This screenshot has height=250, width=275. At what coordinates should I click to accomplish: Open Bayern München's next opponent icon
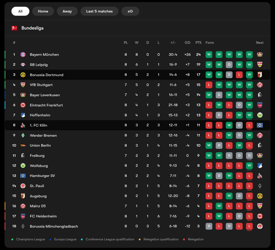pos(260,54)
